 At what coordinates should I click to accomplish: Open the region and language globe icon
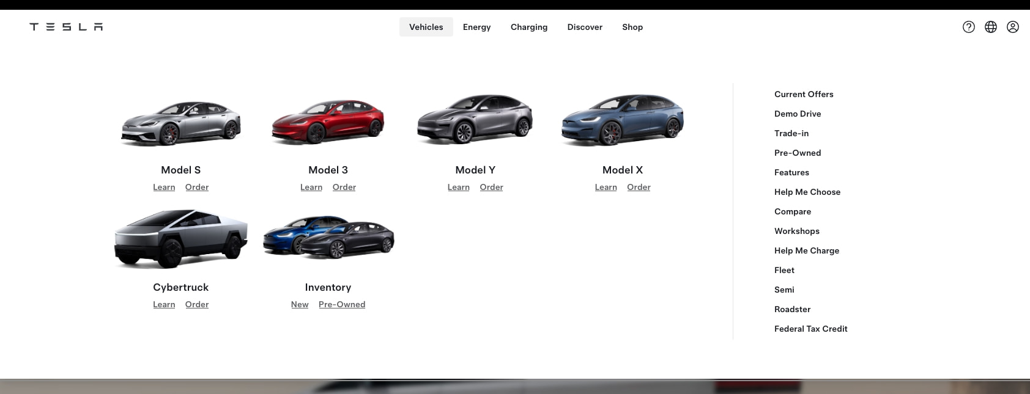tap(991, 27)
